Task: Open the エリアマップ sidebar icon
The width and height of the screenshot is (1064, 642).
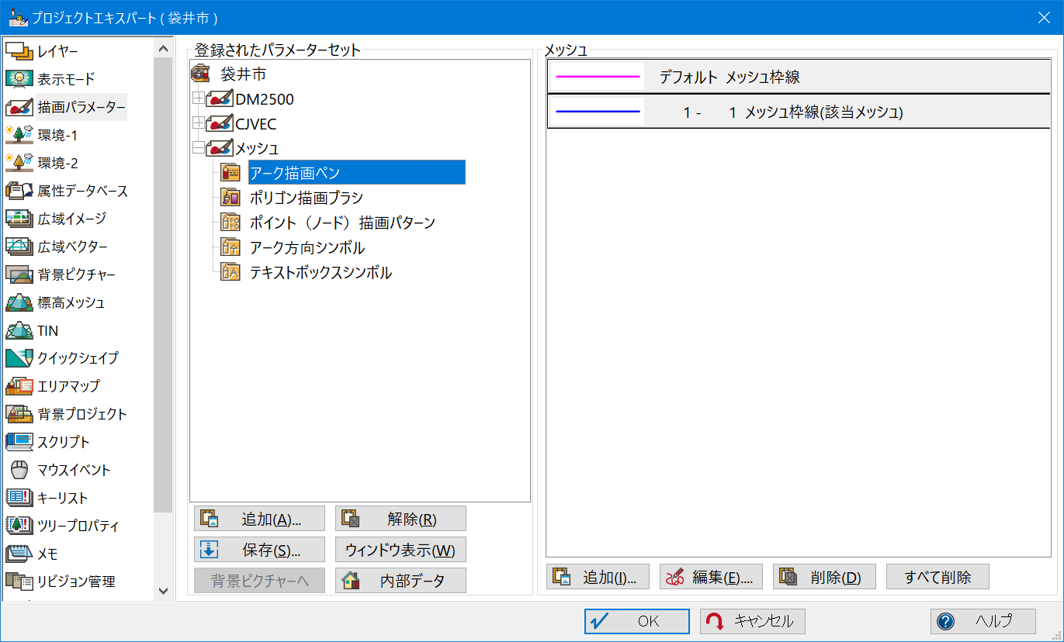Action: (19, 386)
